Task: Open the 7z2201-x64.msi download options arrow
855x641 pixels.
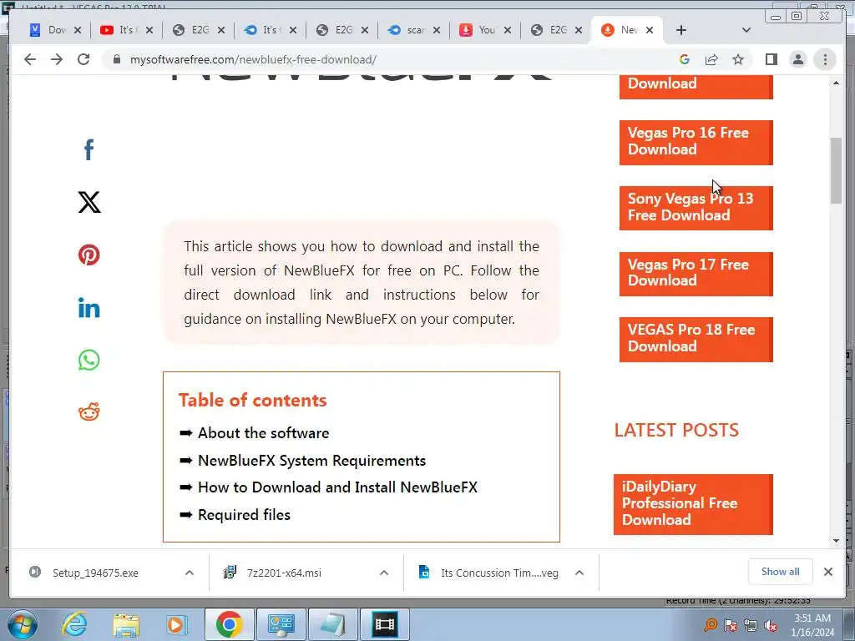Action: pos(384,573)
